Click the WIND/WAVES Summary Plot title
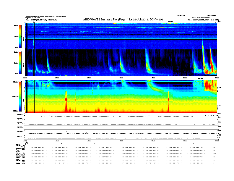The width and height of the screenshot is (234, 181). [x=123, y=20]
